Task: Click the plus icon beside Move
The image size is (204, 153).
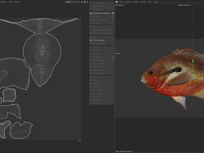Action: (122, 53)
